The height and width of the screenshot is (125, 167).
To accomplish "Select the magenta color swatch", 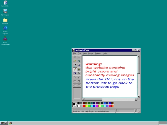I will [x=97, y=106].
